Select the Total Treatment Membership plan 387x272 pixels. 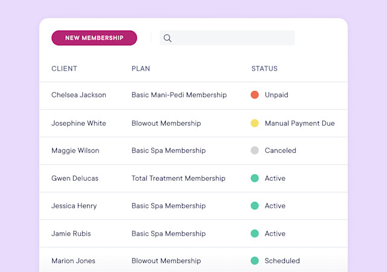(x=178, y=178)
